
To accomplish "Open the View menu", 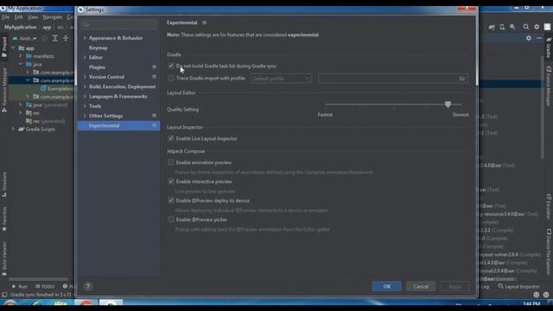I will (x=33, y=17).
